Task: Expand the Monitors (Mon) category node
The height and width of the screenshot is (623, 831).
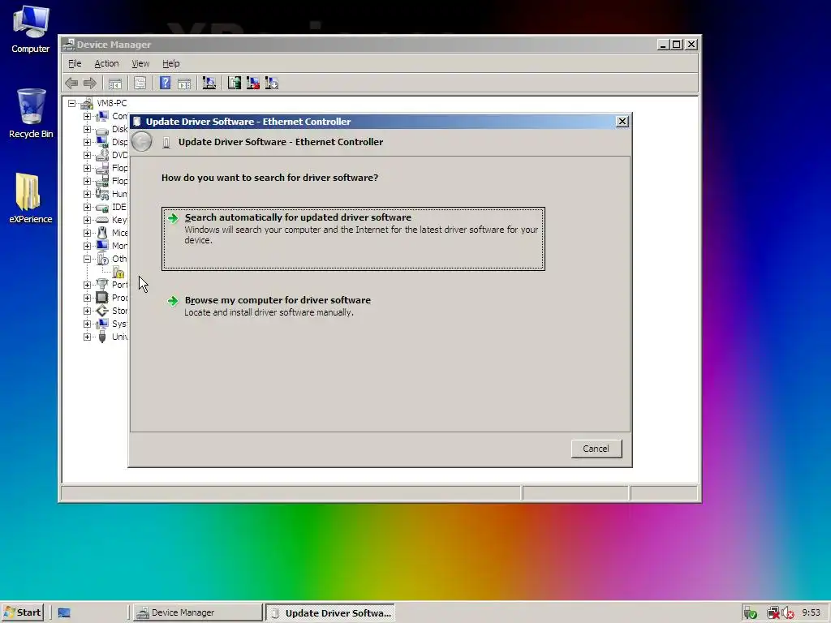Action: point(87,246)
